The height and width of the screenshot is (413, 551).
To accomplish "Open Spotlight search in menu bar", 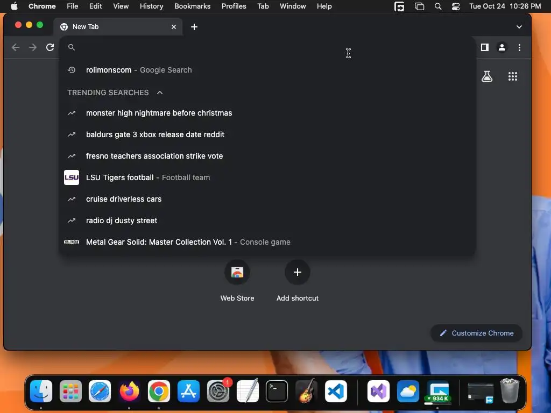I will pyautogui.click(x=438, y=6).
